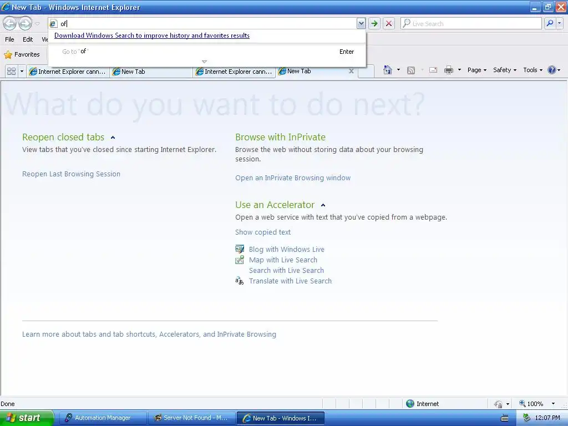Open the Download Windows Search link
This screenshot has height=426, width=568.
pyautogui.click(x=152, y=35)
